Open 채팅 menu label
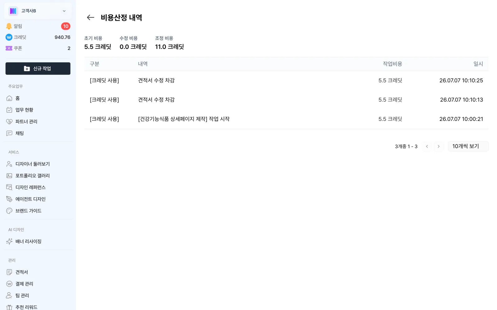Image resolution: width=497 pixels, height=310 pixels. [x=20, y=133]
